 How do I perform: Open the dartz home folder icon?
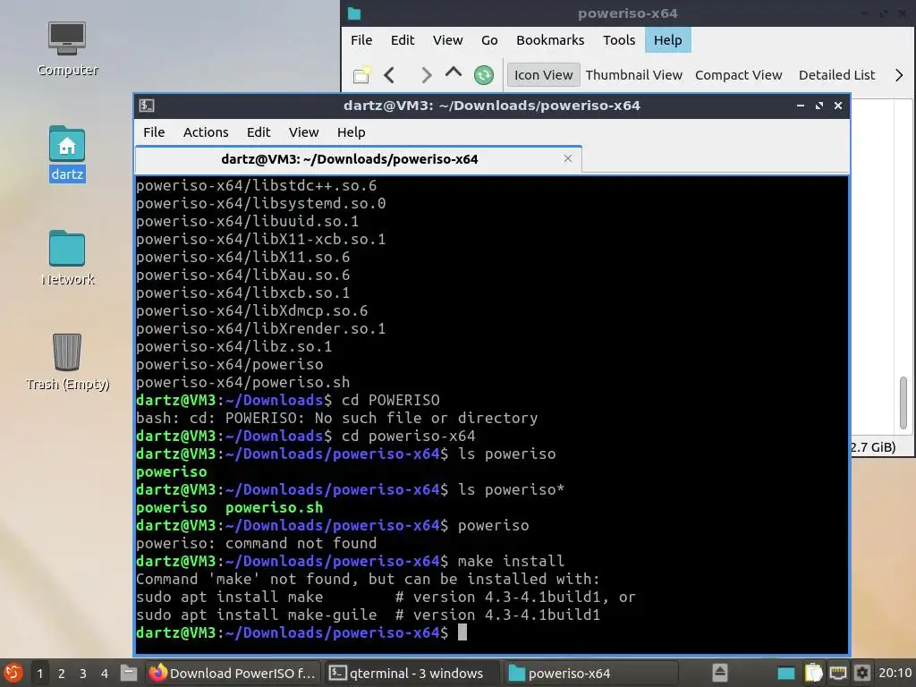[67, 153]
